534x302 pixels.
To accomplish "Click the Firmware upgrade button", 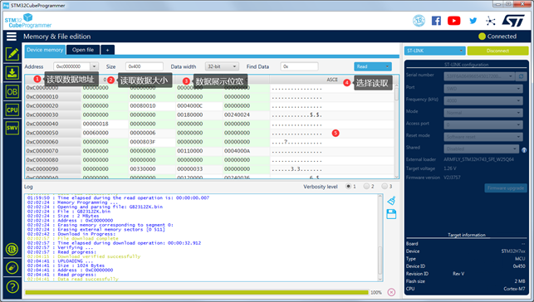I will tap(506, 188).
